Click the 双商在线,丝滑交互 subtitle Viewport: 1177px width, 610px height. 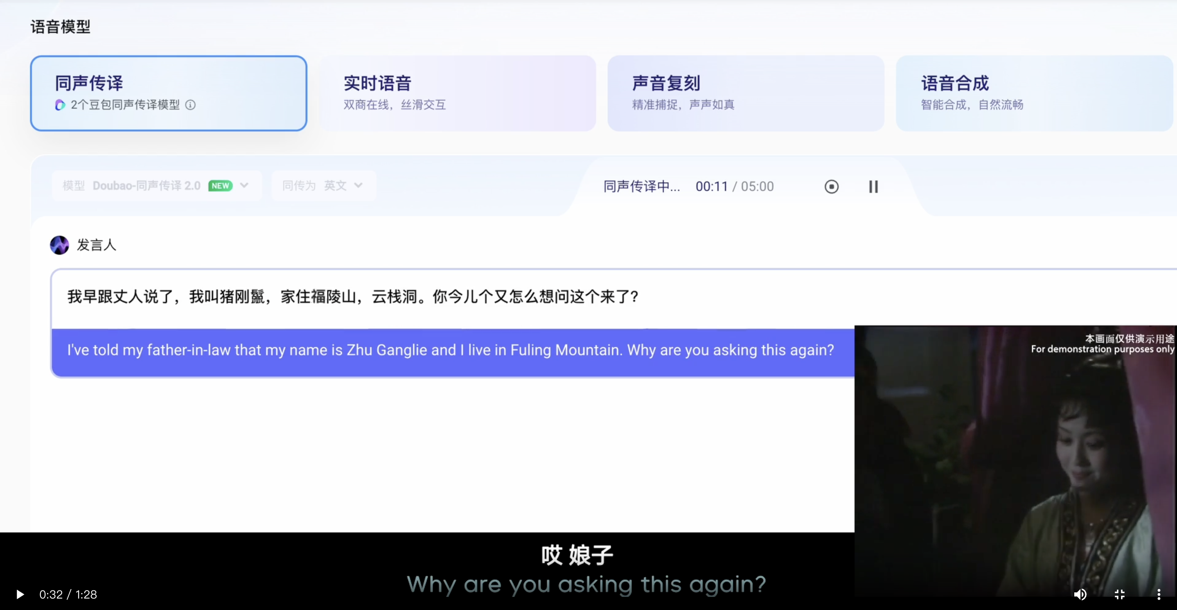[395, 105]
